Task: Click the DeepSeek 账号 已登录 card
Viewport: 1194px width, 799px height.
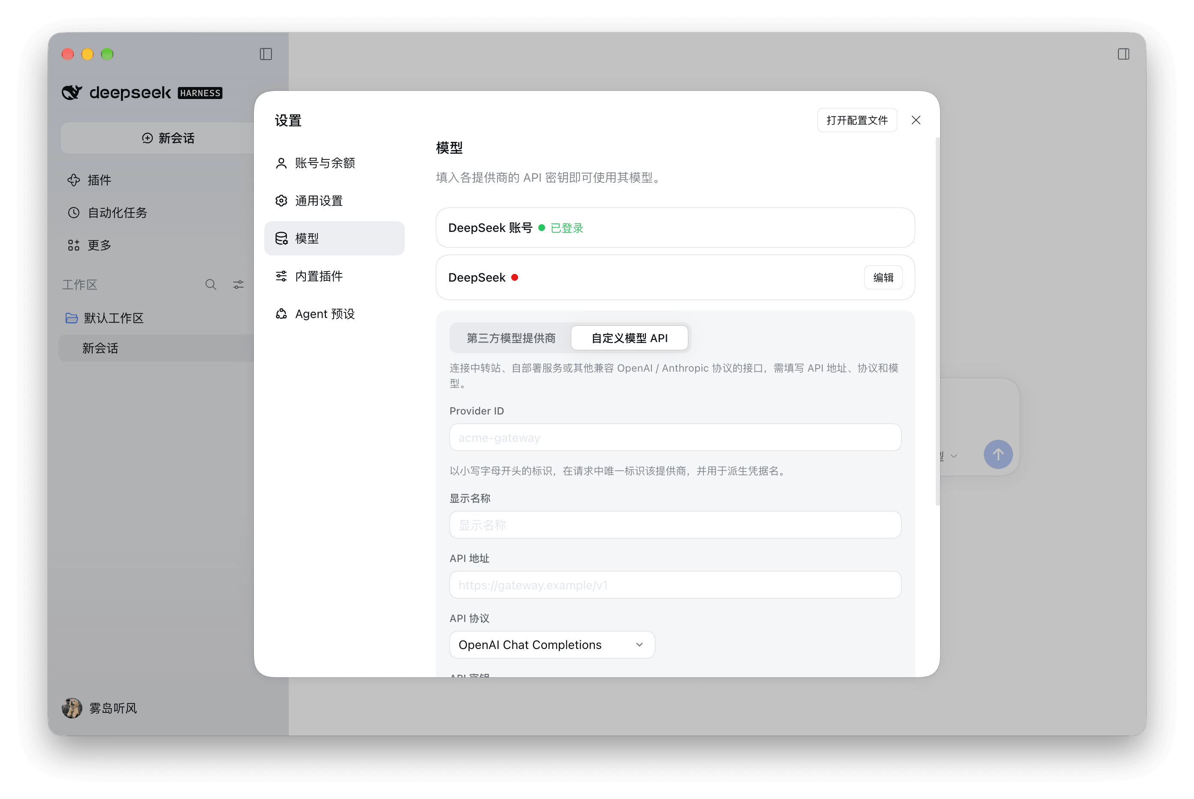Action: (x=675, y=227)
